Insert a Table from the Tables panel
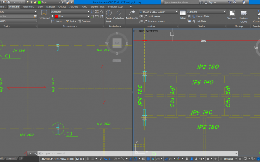 tap(183, 15)
